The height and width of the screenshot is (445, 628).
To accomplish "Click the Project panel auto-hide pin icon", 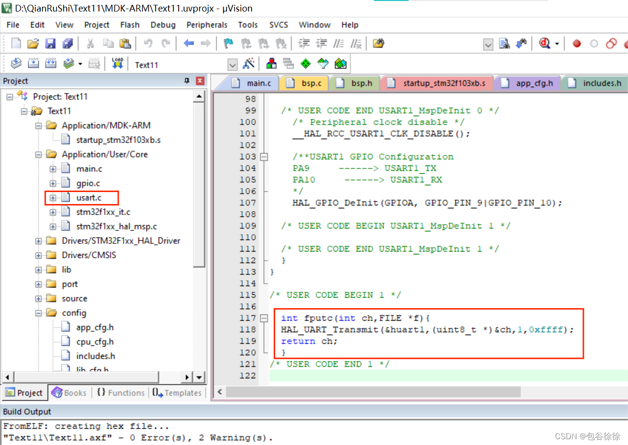I will tap(187, 81).
